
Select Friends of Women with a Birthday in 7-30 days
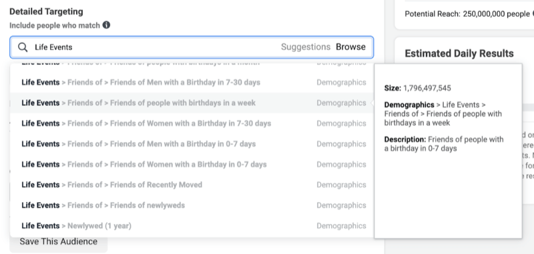pos(192,123)
